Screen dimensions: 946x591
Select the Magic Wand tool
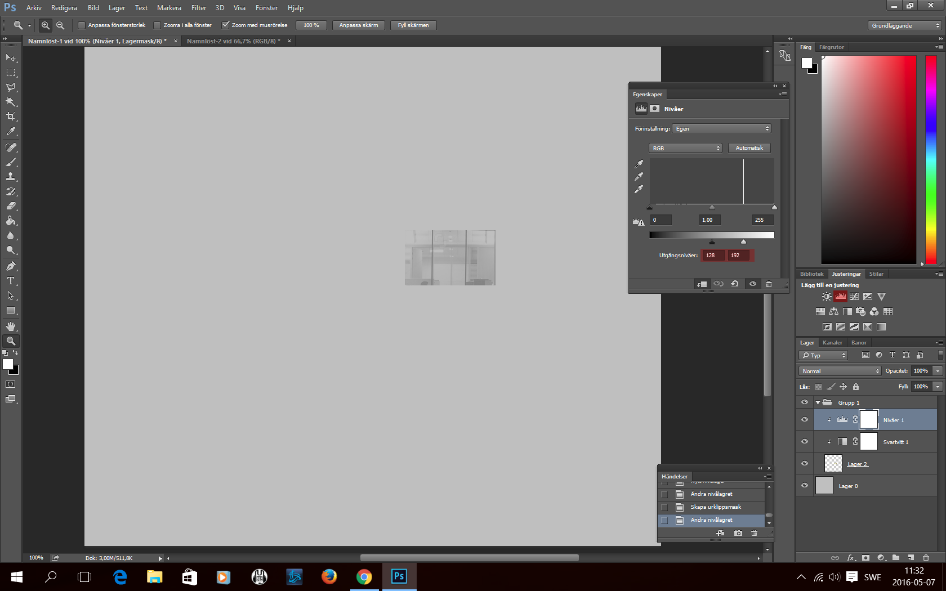pos(11,102)
